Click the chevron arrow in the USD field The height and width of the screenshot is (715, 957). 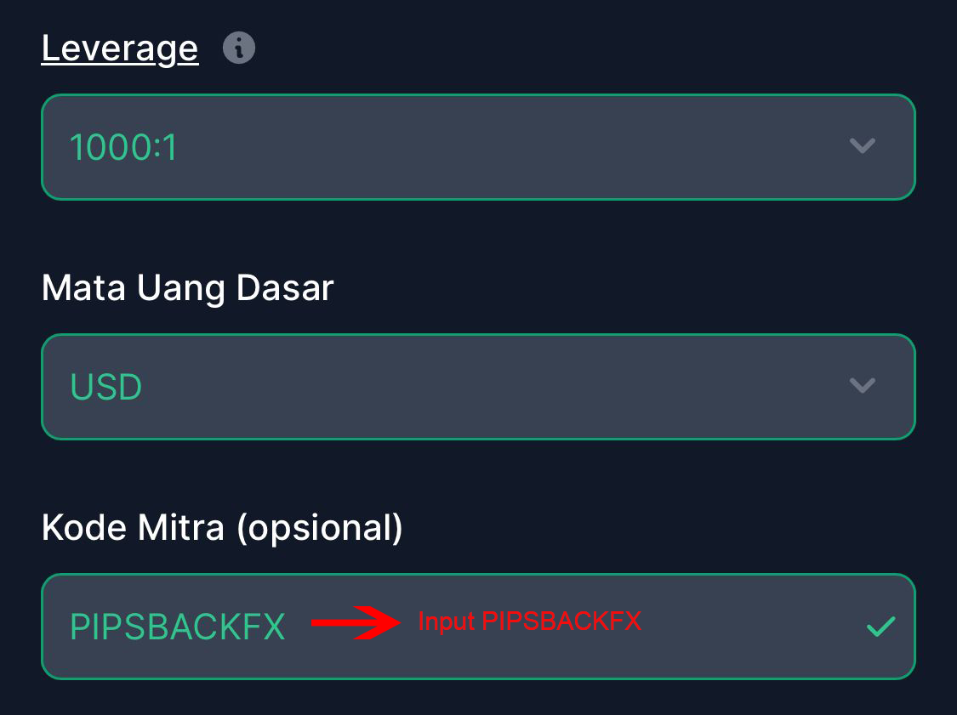pyautogui.click(x=862, y=387)
